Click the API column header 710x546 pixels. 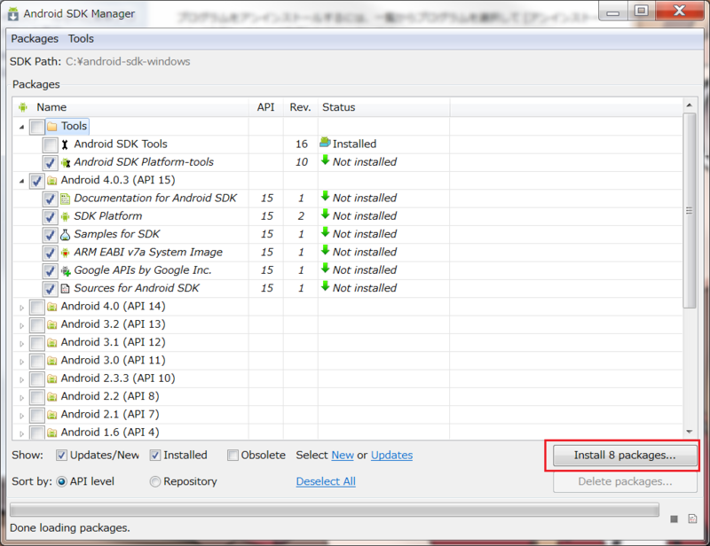tap(265, 107)
